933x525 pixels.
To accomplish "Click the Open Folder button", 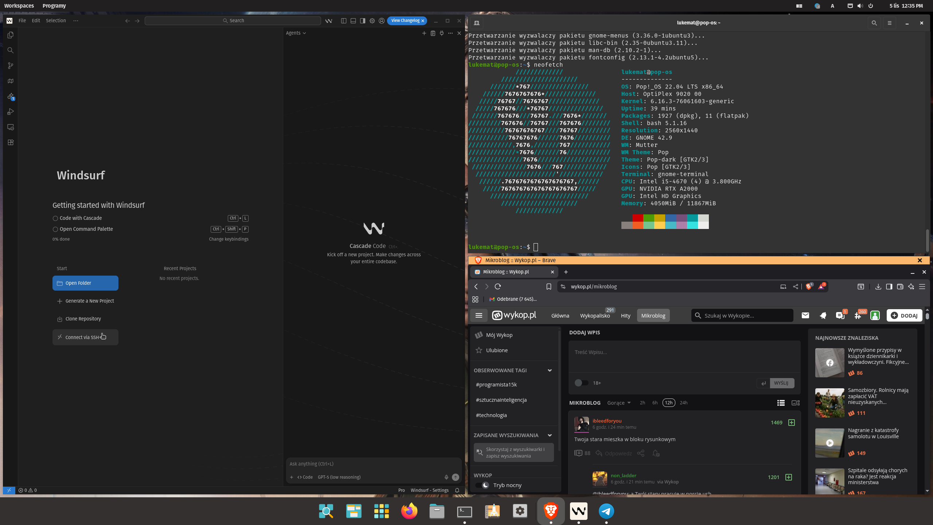I will point(85,283).
